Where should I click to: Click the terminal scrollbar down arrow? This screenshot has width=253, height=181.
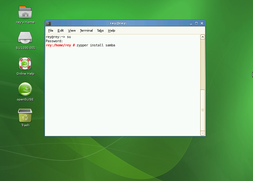(x=203, y=133)
